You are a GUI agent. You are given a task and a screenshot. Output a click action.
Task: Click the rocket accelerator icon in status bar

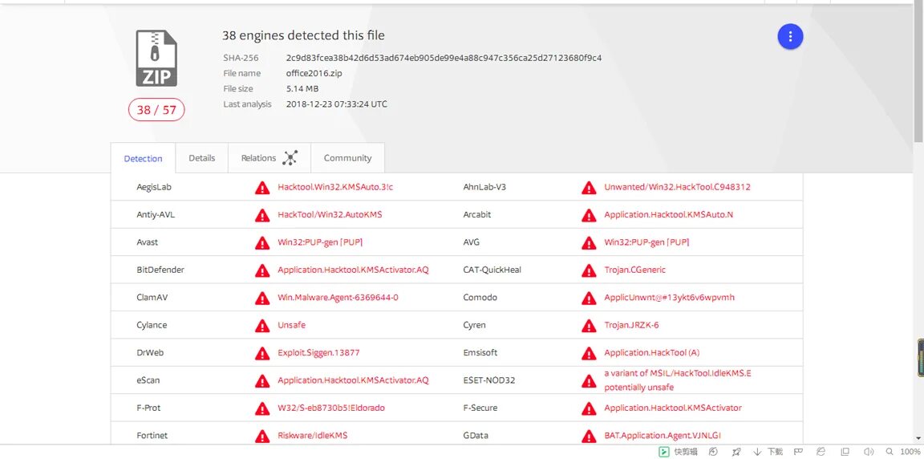[x=736, y=452]
